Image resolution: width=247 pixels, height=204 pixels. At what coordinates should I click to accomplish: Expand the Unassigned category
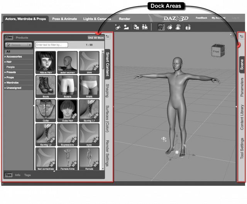(19, 88)
